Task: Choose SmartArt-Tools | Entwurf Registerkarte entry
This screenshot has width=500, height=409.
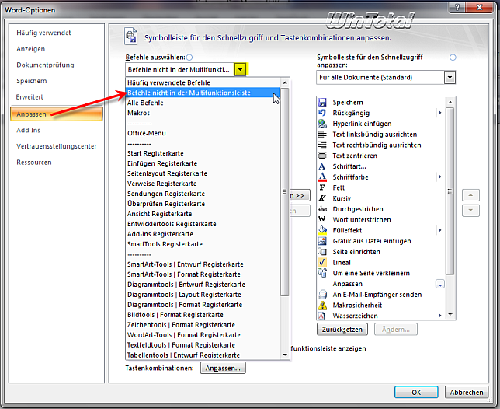Action: point(203,264)
